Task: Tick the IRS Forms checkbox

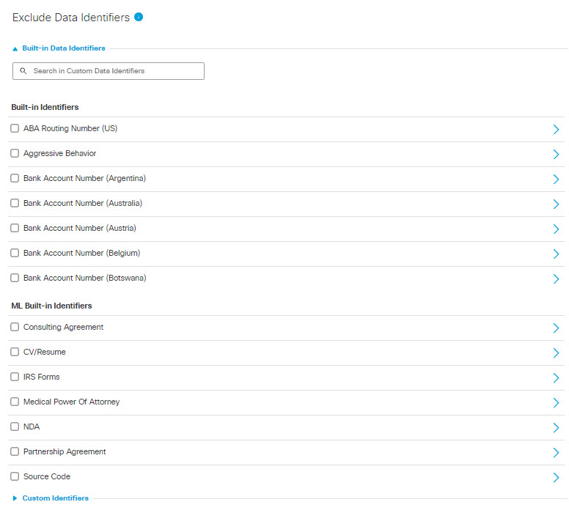Action: tap(15, 377)
